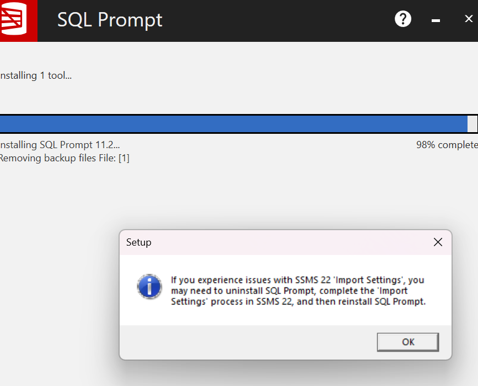Click the blue filled part of progress bar
Image resolution: width=478 pixels, height=386 pixels.
point(232,124)
